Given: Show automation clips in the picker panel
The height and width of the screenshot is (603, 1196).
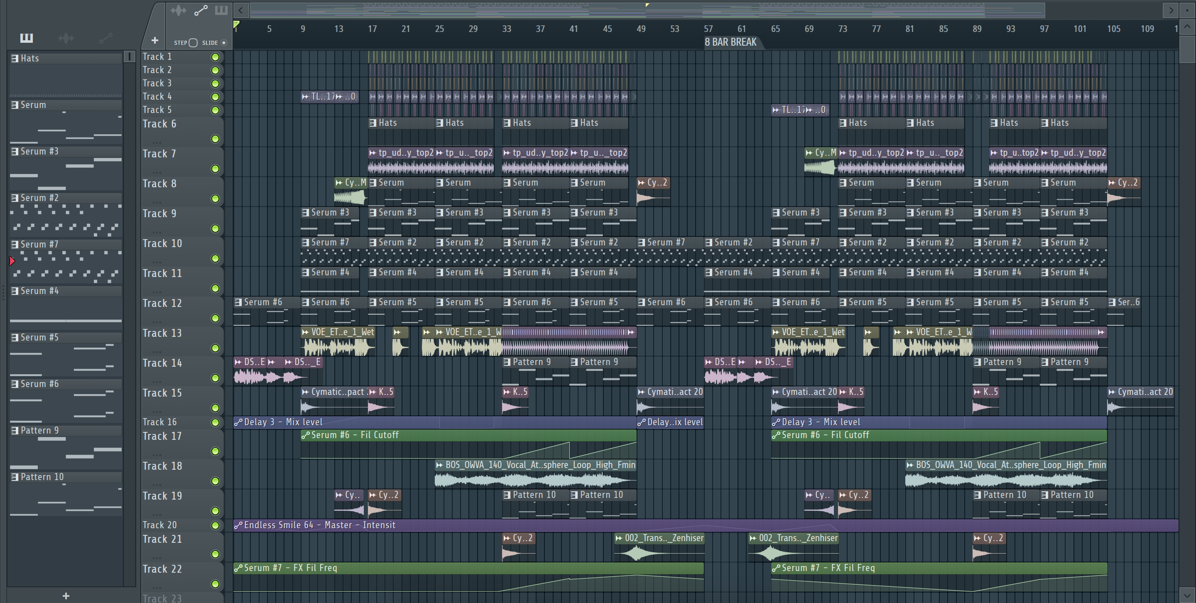Looking at the screenshot, I should [105, 38].
